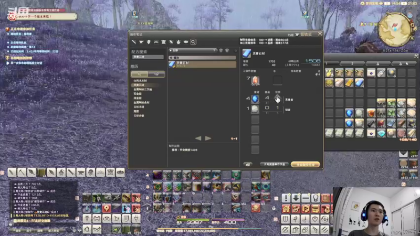Select second chat log tab at bottom
The height and width of the screenshot is (236, 420).
click(x=29, y=231)
